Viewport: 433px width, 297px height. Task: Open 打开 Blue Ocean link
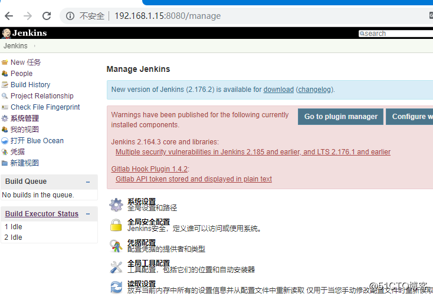point(37,141)
